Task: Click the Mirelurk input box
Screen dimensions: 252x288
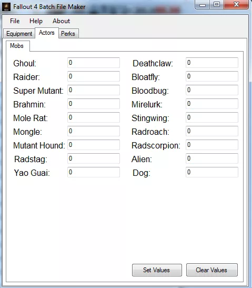Action: 212,104
